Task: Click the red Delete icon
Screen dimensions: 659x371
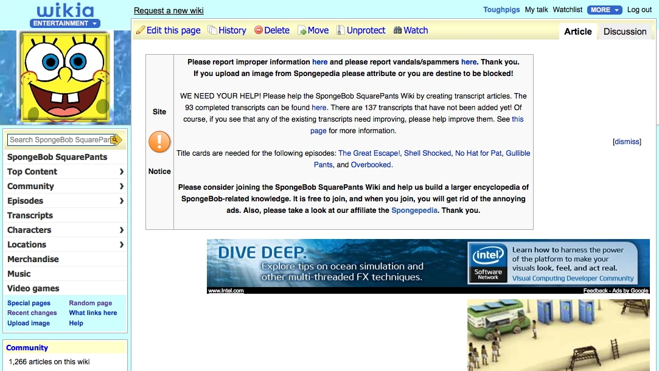Action: coord(259,30)
